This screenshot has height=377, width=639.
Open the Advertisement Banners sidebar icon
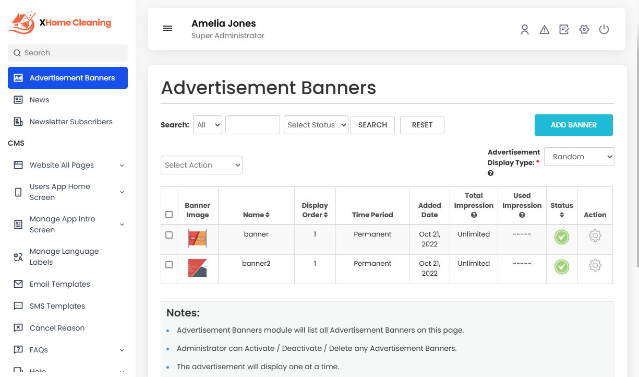coord(18,77)
